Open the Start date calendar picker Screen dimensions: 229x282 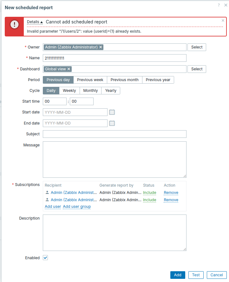tap(112, 112)
